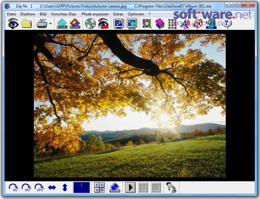Image resolution: width=260 pixels, height=199 pixels.
Task: Rotate image 180 degrees
Action: [26, 187]
